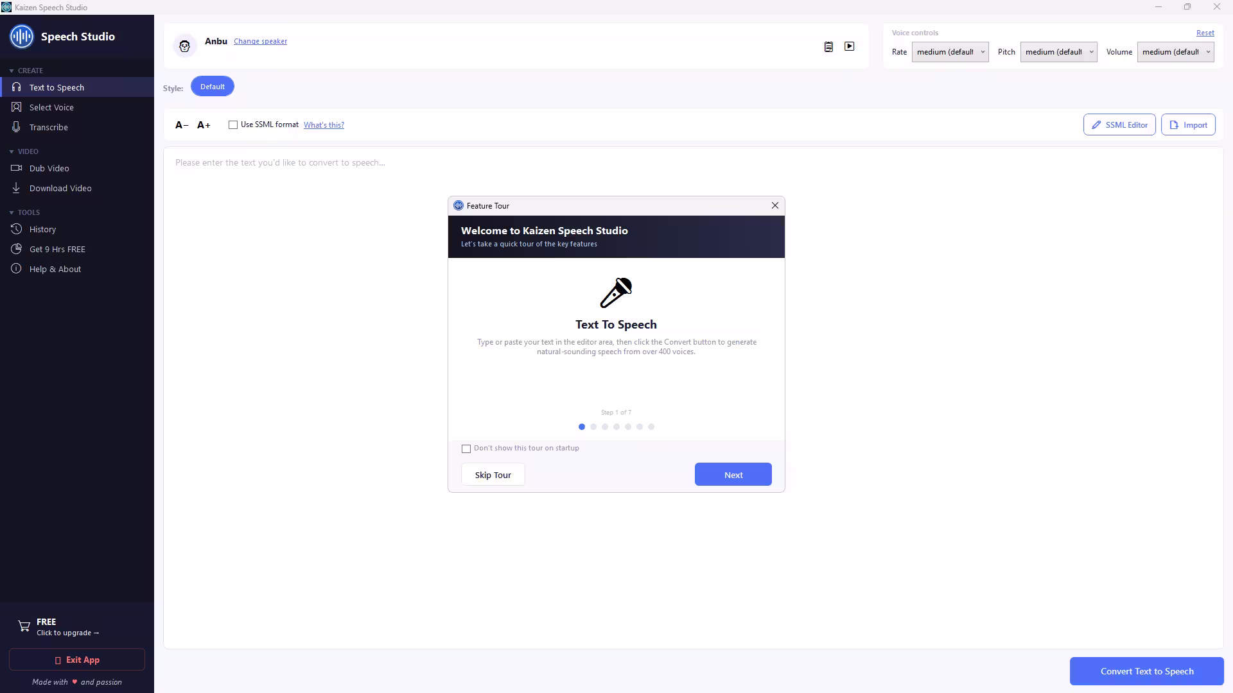Image resolution: width=1233 pixels, height=693 pixels.
Task: Close the Feature Tour dialog
Action: pyautogui.click(x=775, y=205)
